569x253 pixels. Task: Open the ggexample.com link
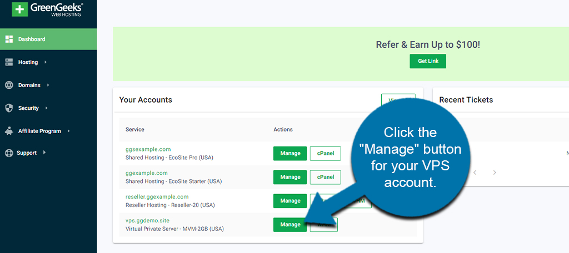coord(147,173)
